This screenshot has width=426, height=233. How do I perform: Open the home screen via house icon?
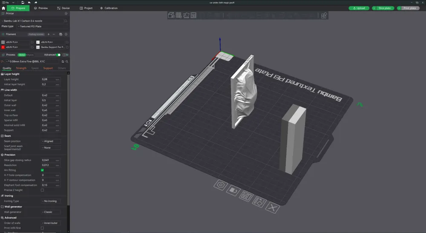tap(3, 8)
